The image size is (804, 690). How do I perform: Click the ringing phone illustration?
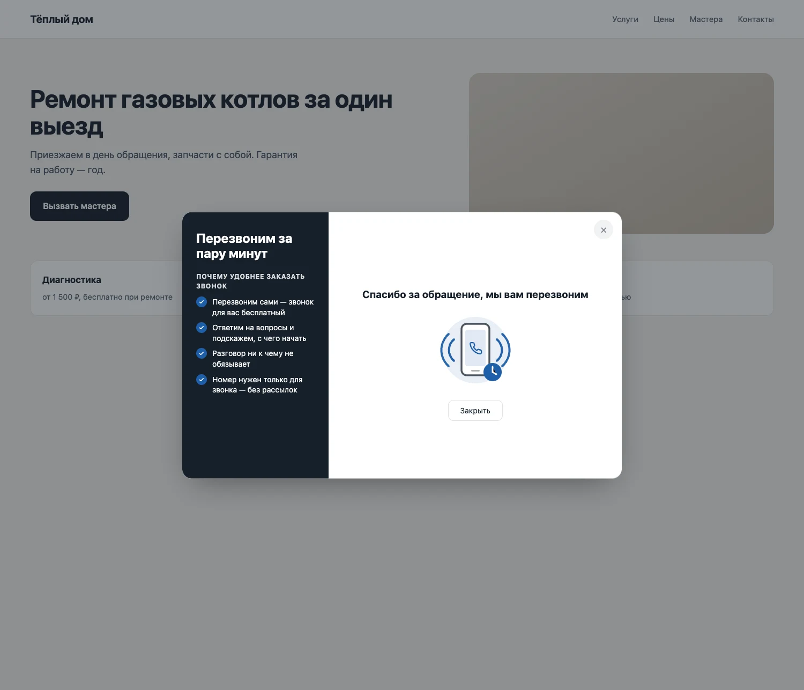pyautogui.click(x=475, y=350)
